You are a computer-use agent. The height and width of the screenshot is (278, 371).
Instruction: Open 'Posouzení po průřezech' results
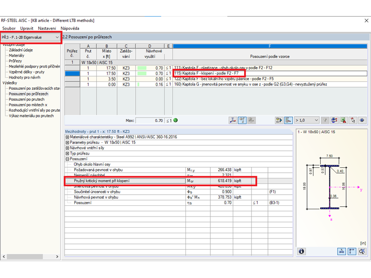pos(29,94)
